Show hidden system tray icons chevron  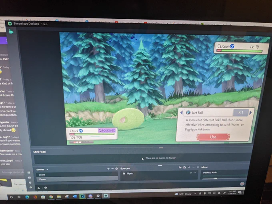pos(195,194)
